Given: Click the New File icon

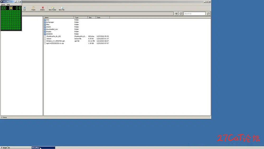Looking at the screenshot, I should [62, 8].
